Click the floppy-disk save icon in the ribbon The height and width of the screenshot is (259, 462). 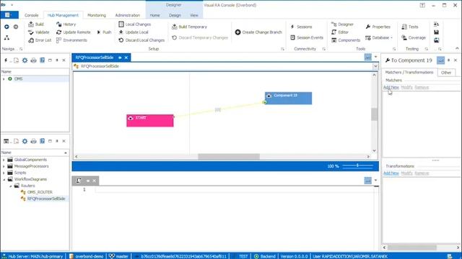pyautogui.click(x=436, y=32)
